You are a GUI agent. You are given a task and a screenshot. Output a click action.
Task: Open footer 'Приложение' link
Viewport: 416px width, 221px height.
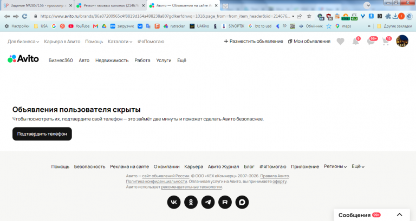[x=305, y=166]
